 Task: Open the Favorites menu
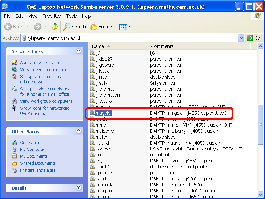tap(51, 16)
